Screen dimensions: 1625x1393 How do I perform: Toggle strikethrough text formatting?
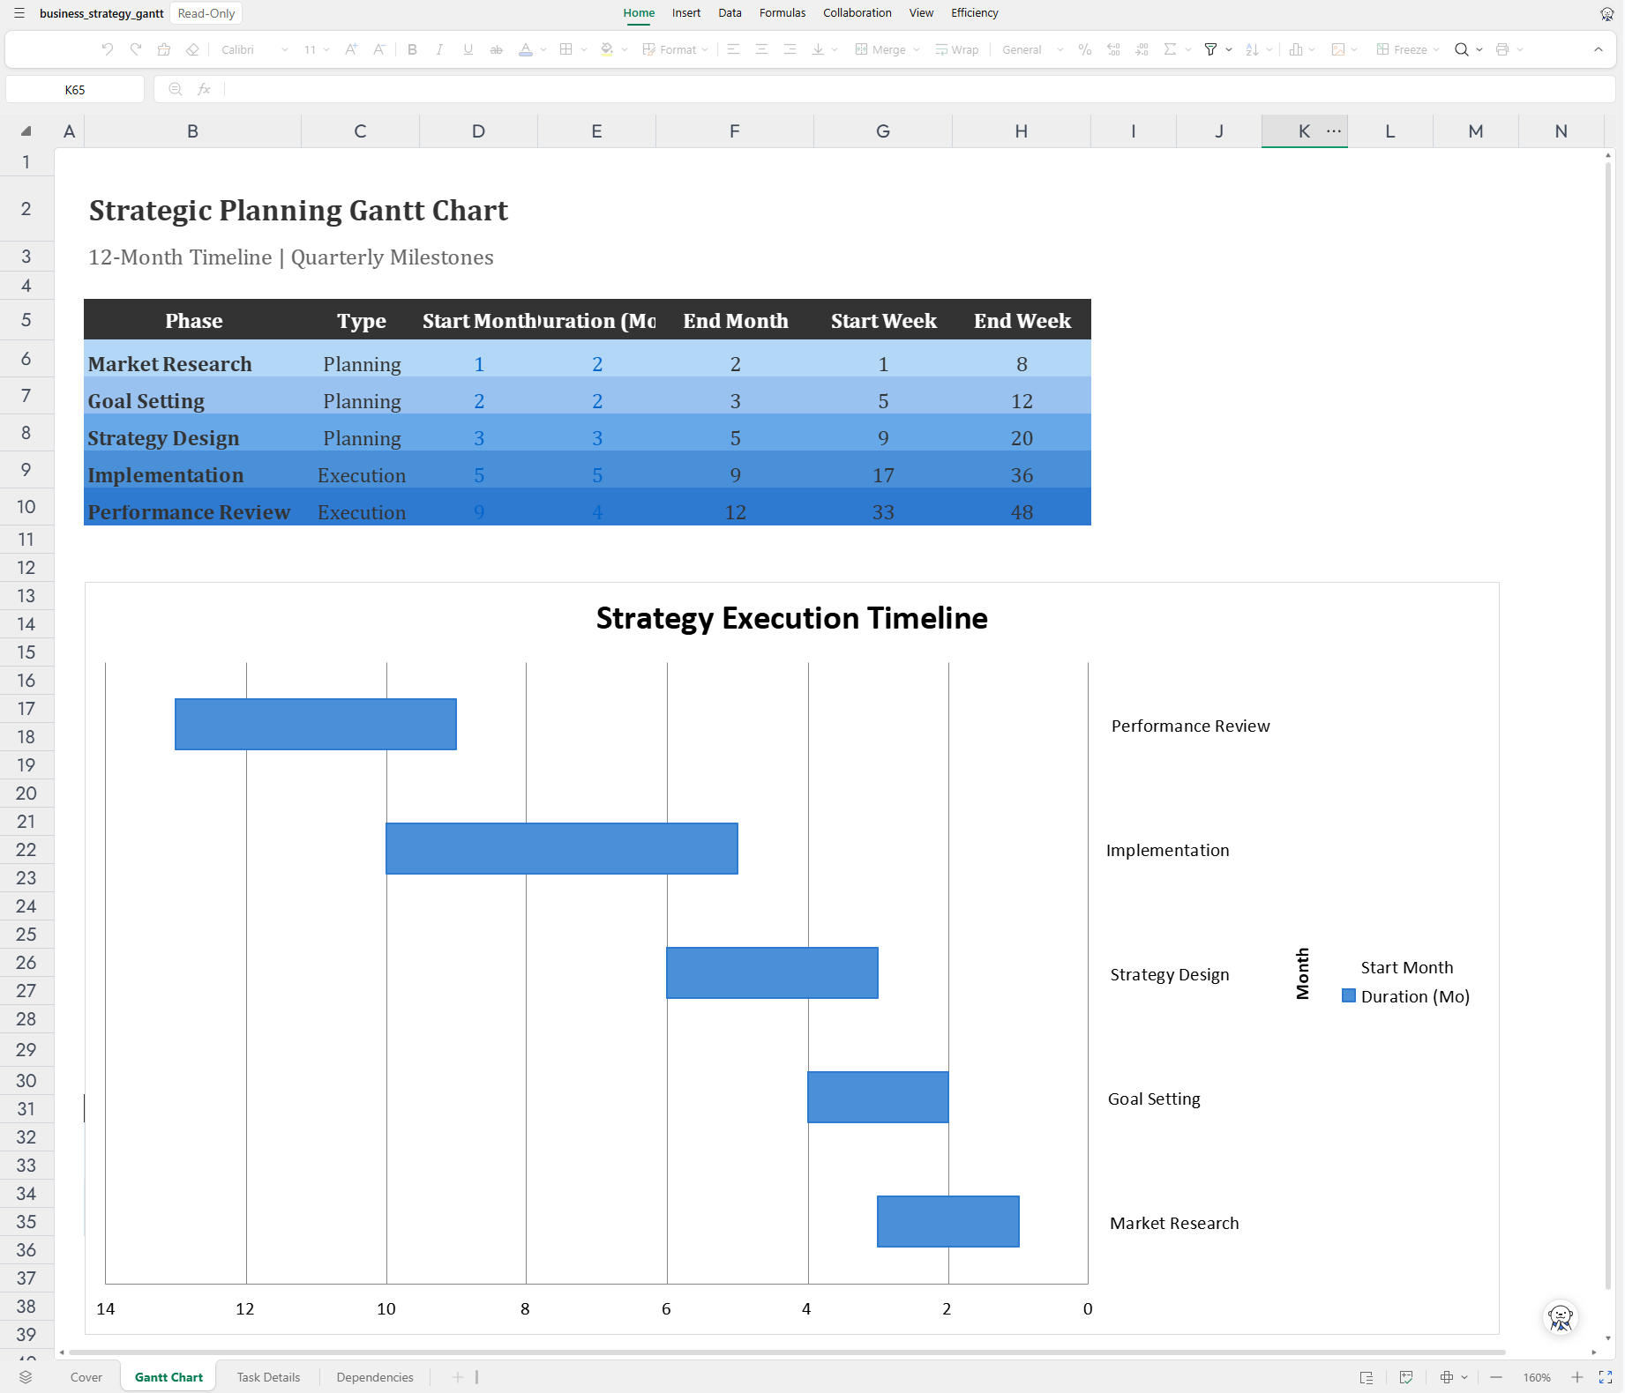point(497,49)
